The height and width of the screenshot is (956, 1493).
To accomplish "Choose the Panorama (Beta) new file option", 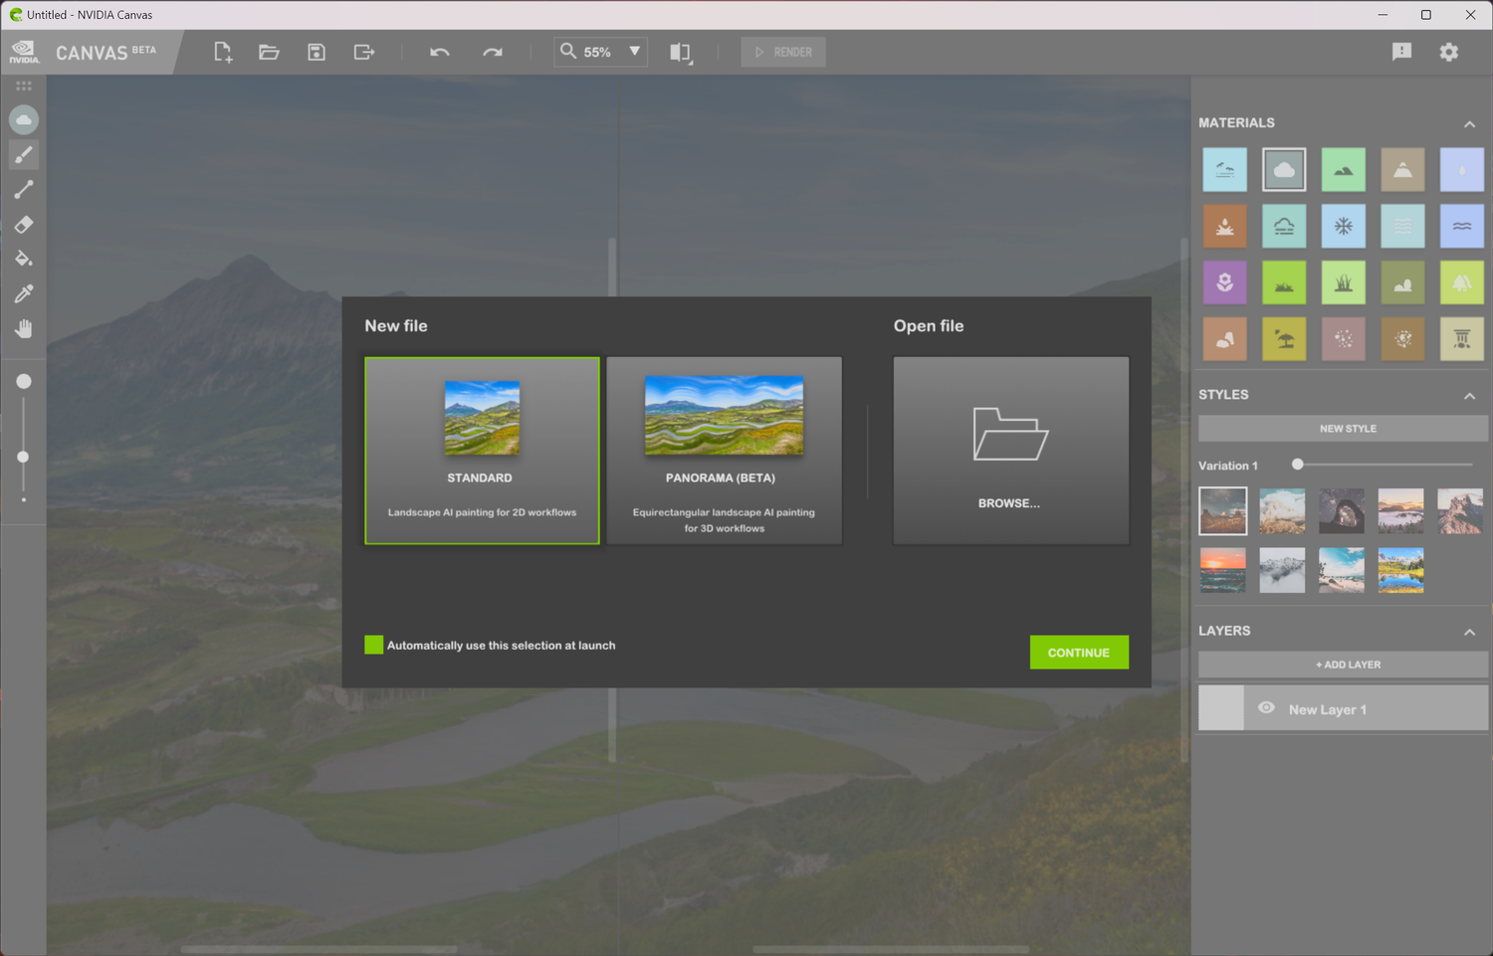I will (725, 451).
